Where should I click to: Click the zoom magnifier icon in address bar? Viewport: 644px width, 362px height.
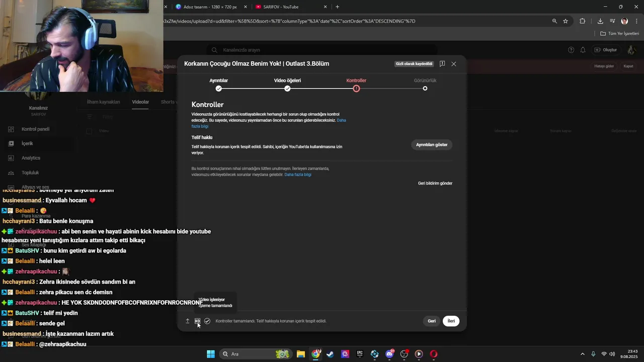(554, 21)
